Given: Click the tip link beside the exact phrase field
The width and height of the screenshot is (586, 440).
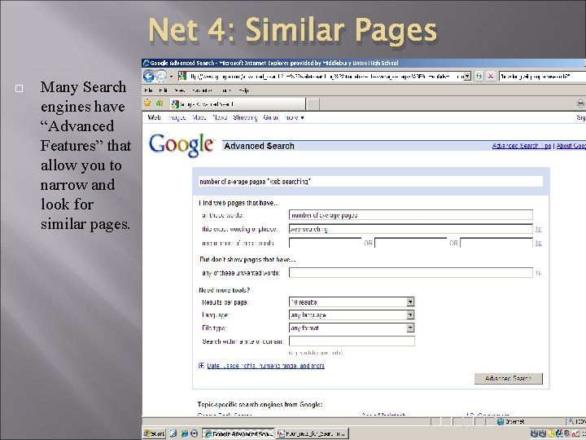Looking at the screenshot, I should (538, 229).
